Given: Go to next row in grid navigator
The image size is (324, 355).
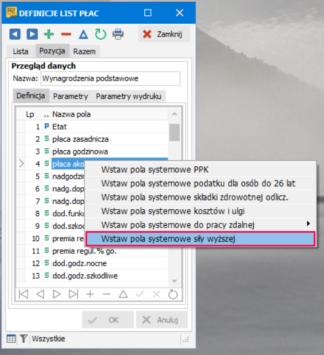Looking at the screenshot, I should click(x=57, y=294).
